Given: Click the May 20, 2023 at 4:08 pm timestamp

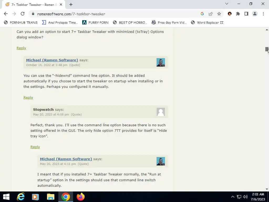Looking at the screenshot, I should (x=51, y=114).
